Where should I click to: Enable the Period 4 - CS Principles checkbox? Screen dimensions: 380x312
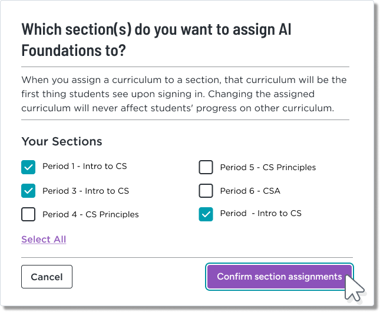click(28, 214)
